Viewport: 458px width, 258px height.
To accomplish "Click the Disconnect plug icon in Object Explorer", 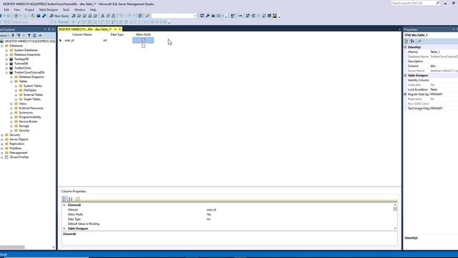I will 19,35.
